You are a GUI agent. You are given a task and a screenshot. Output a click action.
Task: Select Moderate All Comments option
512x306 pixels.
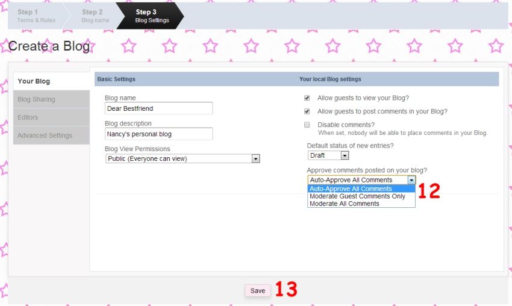(361, 204)
